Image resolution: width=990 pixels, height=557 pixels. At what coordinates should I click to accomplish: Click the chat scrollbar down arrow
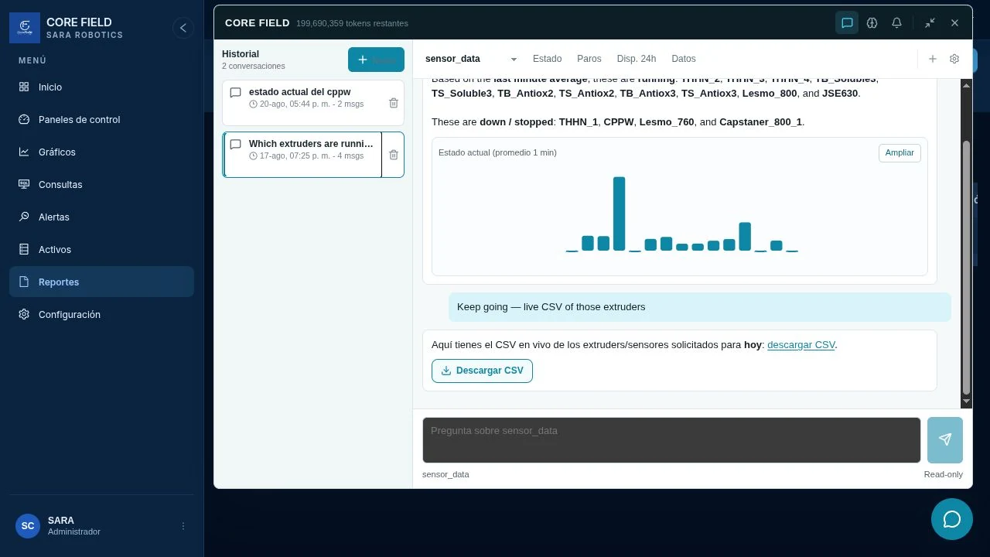pos(966,402)
